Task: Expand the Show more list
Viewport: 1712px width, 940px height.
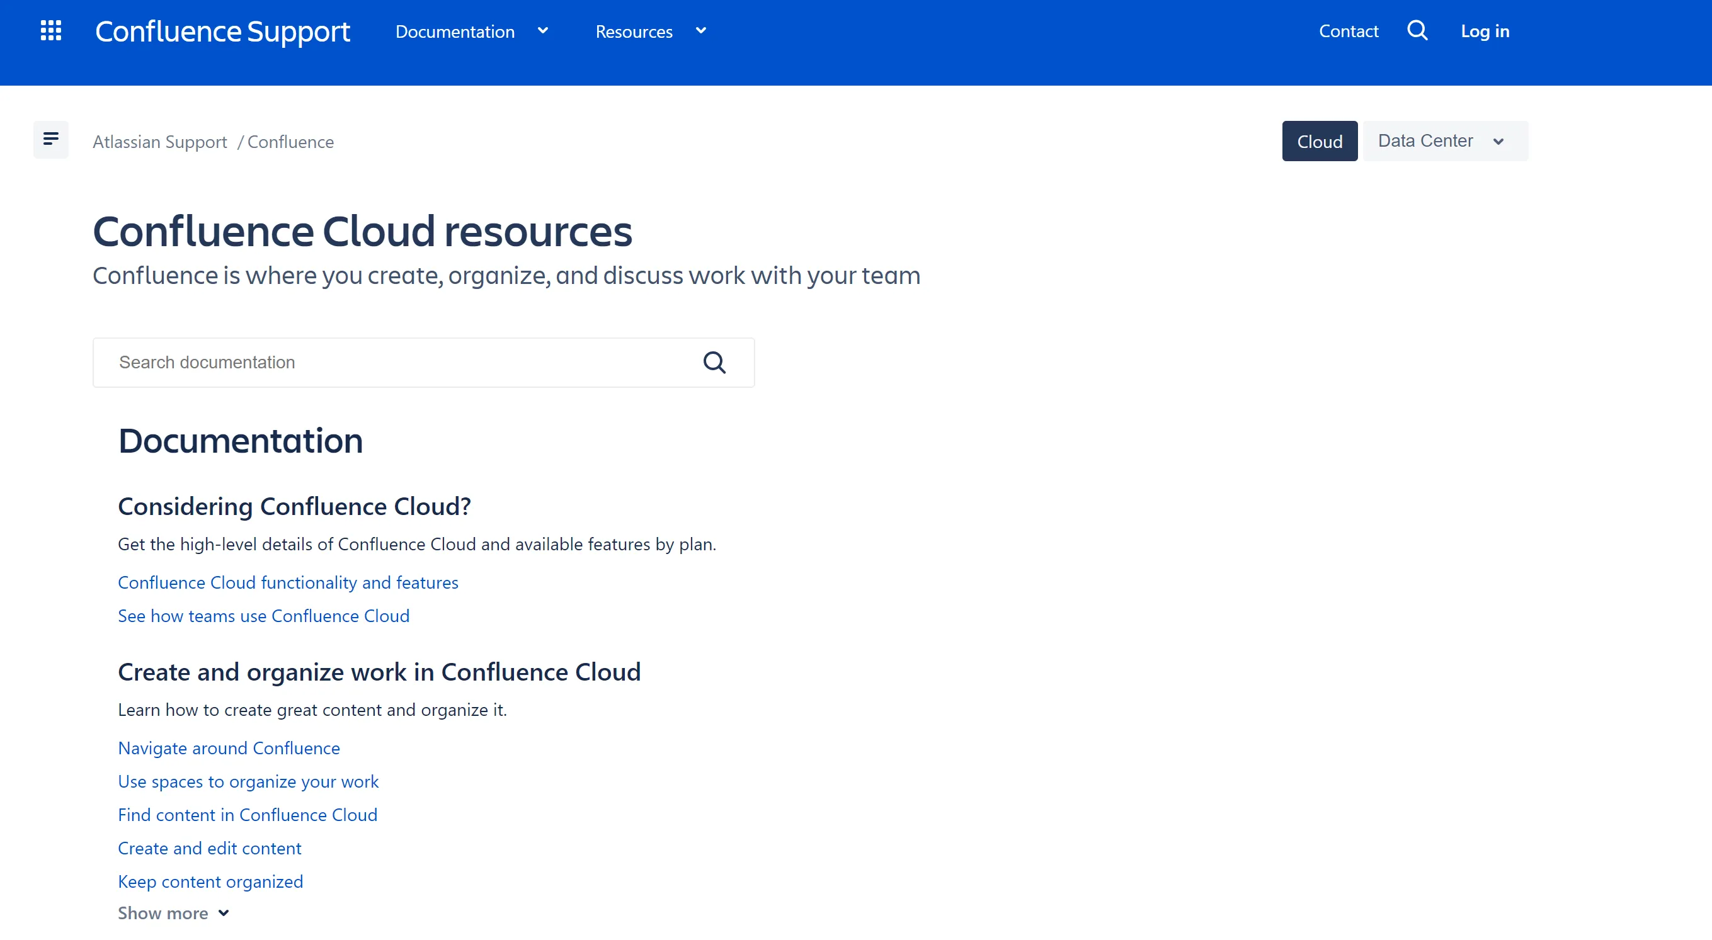Action: 173,913
